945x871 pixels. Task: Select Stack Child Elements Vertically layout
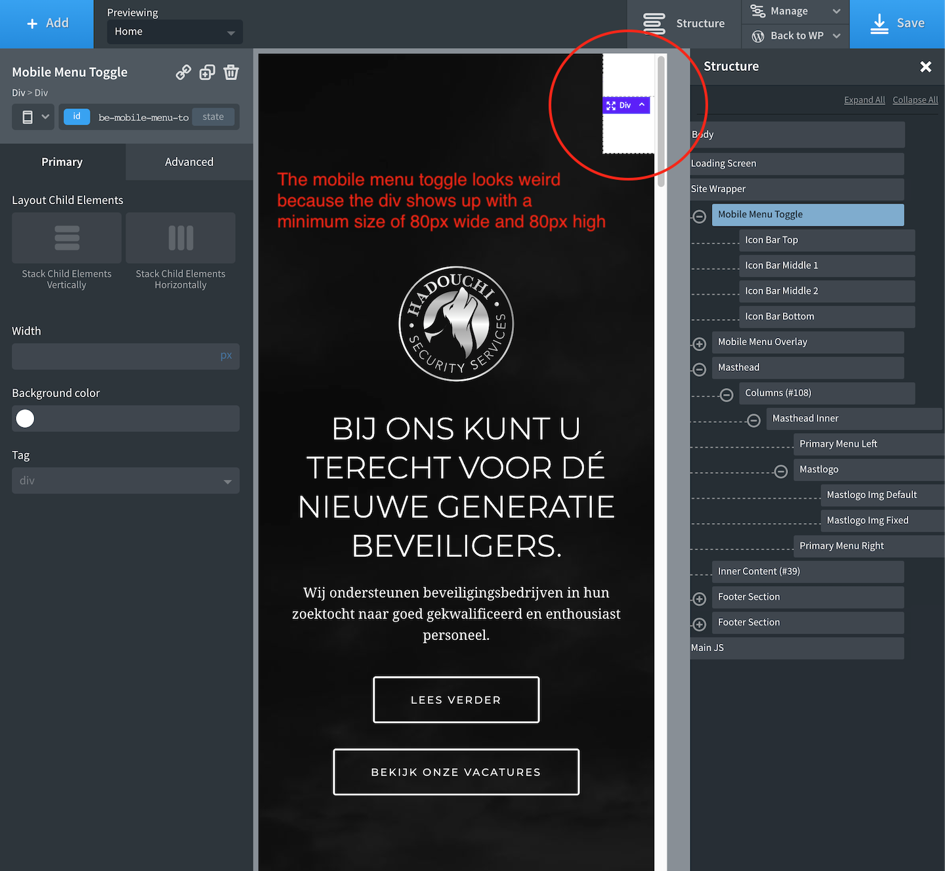click(x=66, y=238)
